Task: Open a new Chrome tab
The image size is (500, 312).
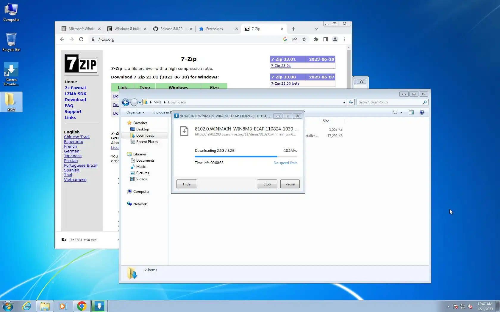Action: point(293,29)
